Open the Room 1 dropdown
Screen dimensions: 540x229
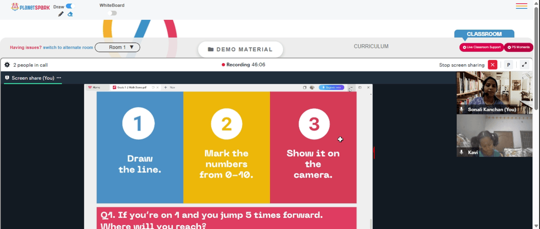click(117, 47)
